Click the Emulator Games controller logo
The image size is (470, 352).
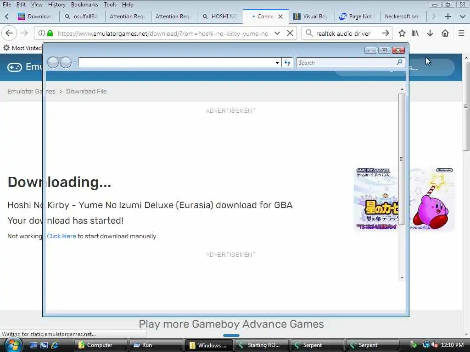click(x=14, y=67)
